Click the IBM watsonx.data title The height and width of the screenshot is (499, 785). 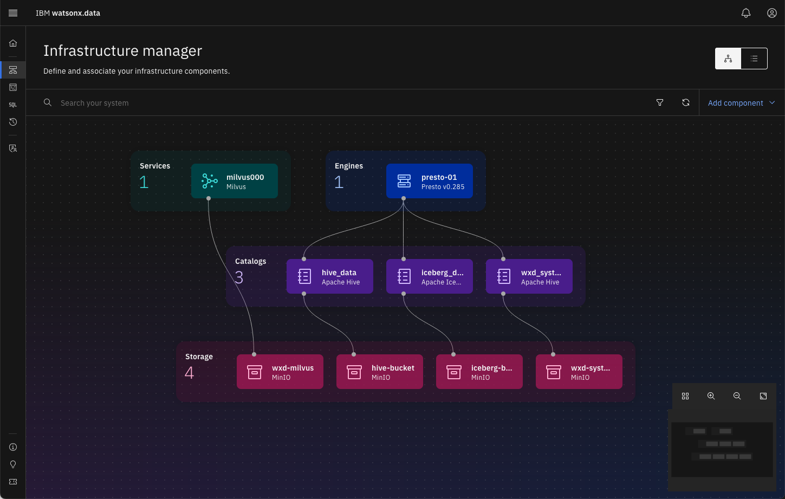(x=68, y=13)
